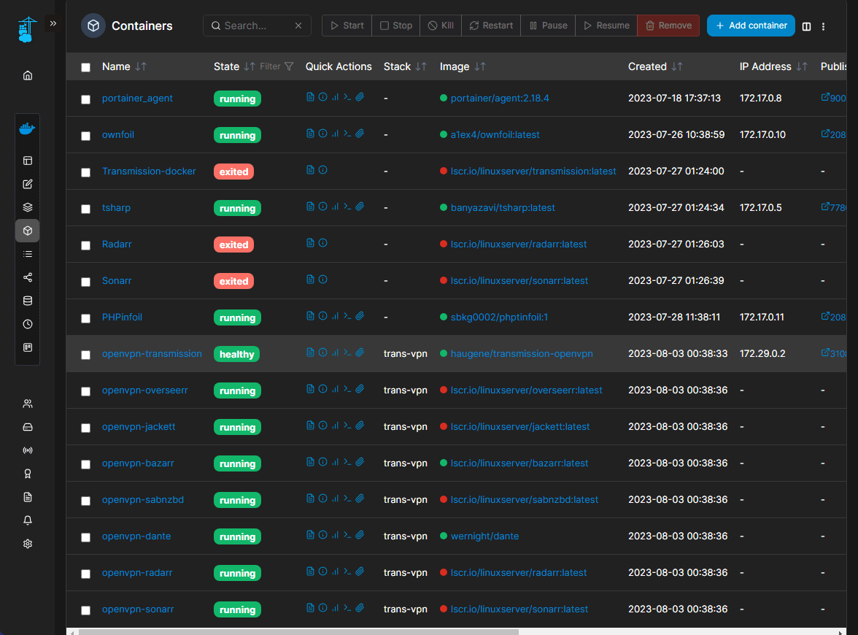Check the box for Transmission-docker
The height and width of the screenshot is (635, 858).
pyautogui.click(x=86, y=172)
